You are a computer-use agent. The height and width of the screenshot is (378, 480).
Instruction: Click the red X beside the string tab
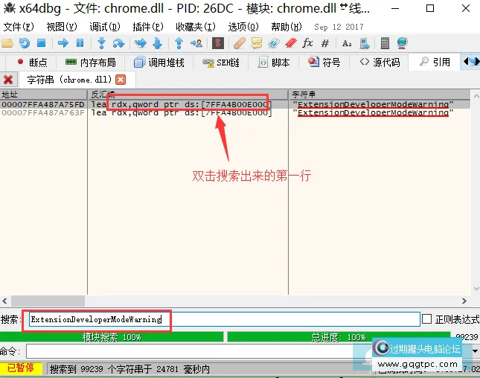[x=8, y=80]
